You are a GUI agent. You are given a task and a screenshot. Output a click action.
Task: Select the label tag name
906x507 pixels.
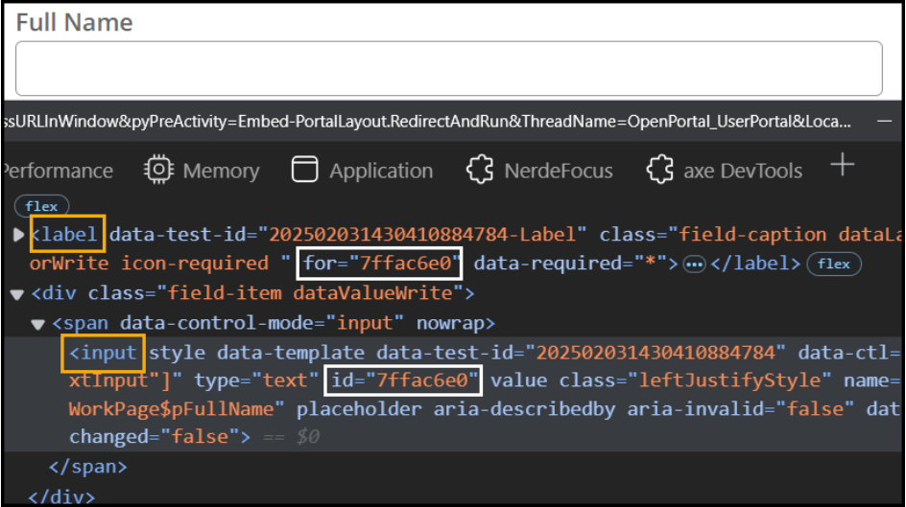click(x=67, y=234)
